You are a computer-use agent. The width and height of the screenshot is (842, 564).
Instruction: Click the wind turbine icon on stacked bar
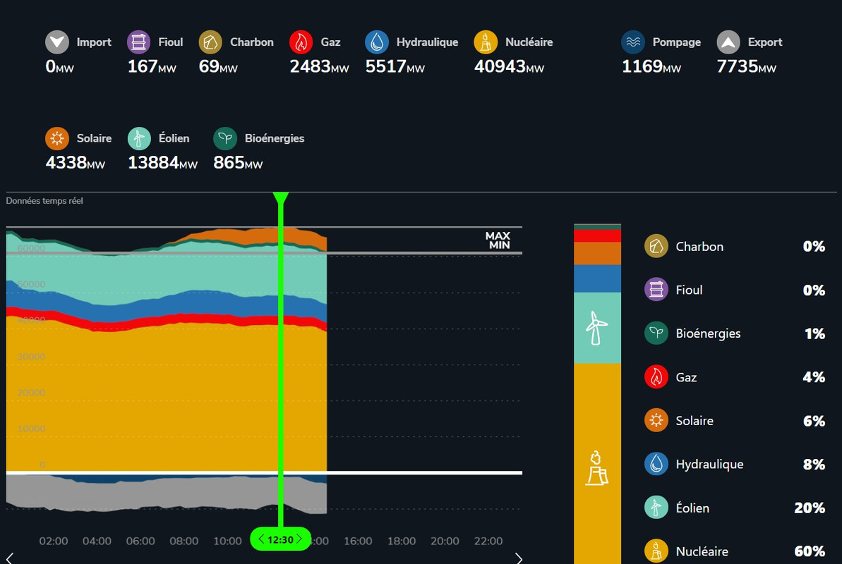pos(596,328)
